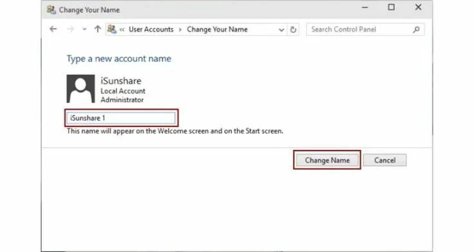Go to User Accounts breadcrumb
Screen dimensions: 474x252
pyautogui.click(x=151, y=30)
